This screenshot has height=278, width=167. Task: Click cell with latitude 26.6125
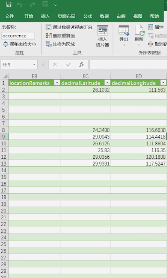pyautogui.click(x=86, y=143)
